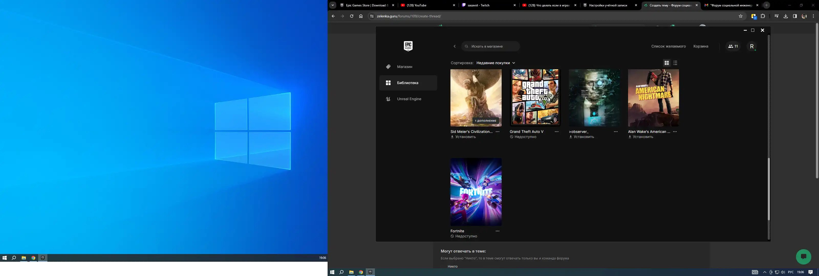Show hidden system tray icons
This screenshot has width=819, height=276.
(x=765, y=272)
